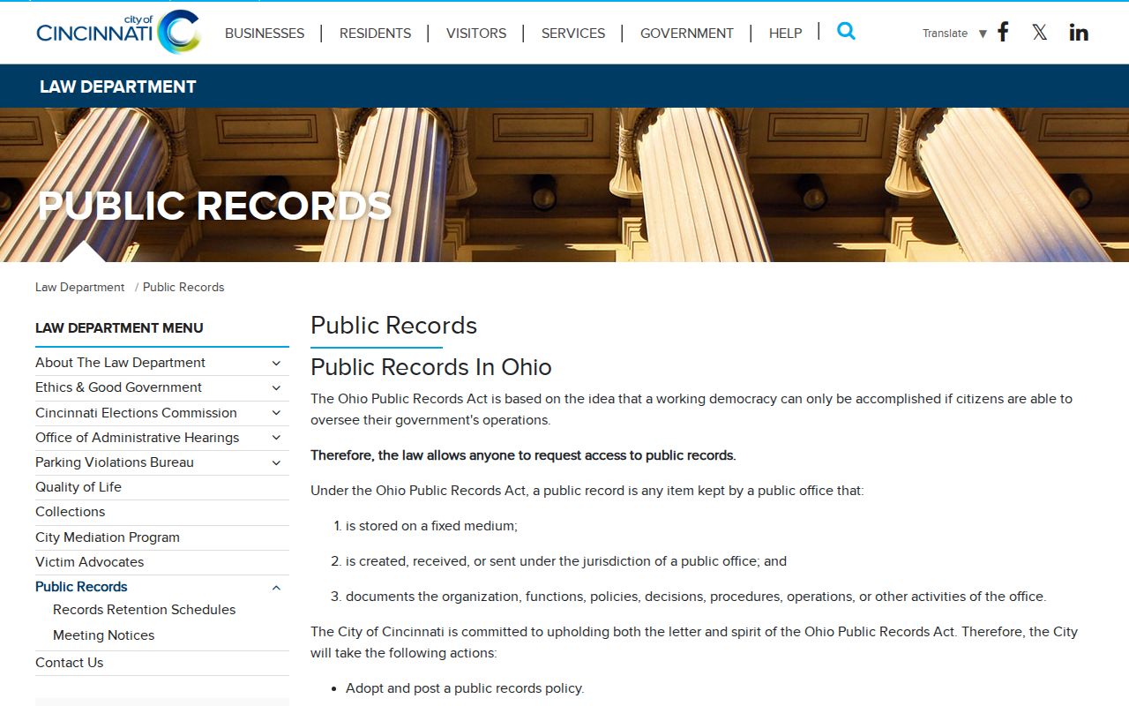This screenshot has height=706, width=1129.
Task: Open Collections sidebar link
Action: click(70, 512)
